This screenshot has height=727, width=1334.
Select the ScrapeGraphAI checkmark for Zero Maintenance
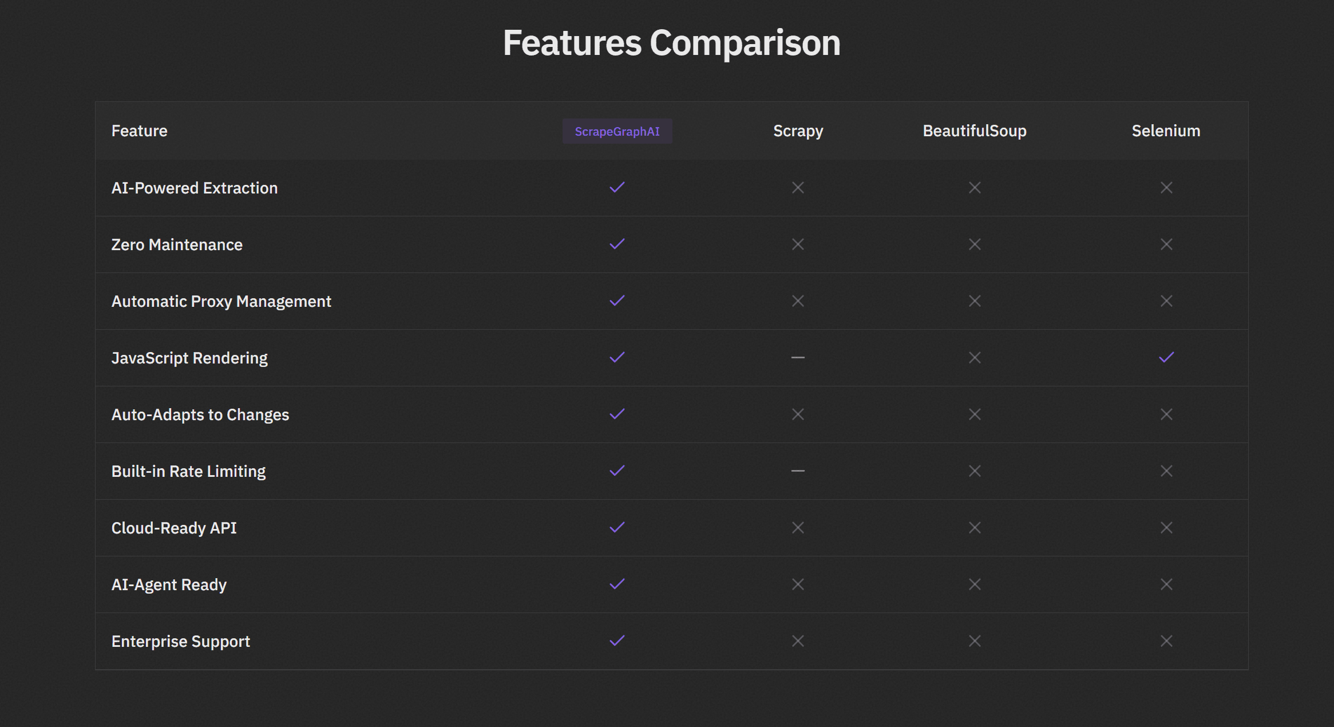[x=617, y=244]
